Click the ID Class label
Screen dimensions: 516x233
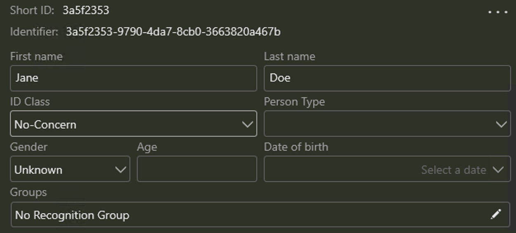[x=30, y=102]
